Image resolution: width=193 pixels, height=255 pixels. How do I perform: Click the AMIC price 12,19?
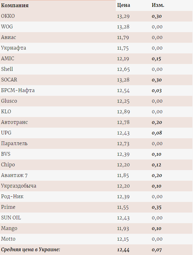tap(123, 59)
